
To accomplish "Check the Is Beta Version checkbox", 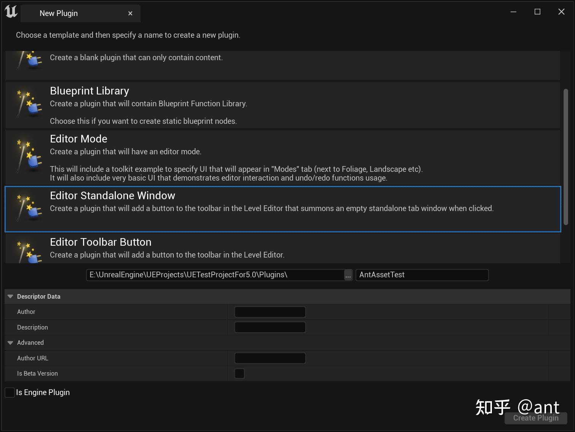I will point(239,373).
